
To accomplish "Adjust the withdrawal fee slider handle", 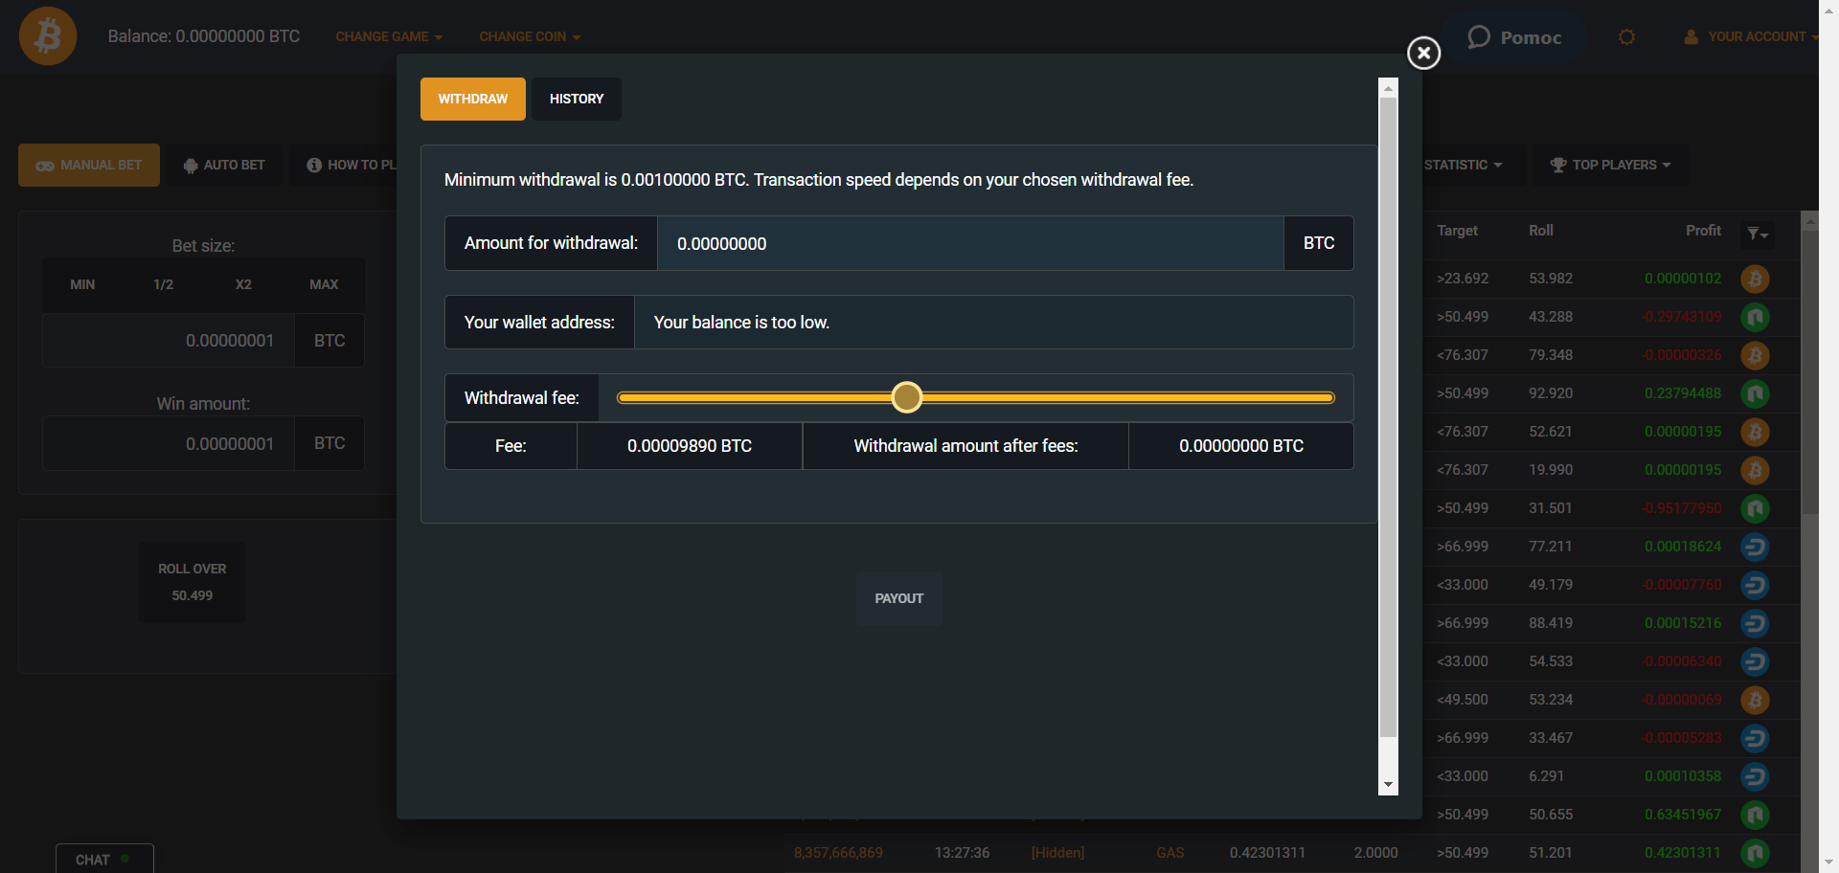I will [906, 397].
